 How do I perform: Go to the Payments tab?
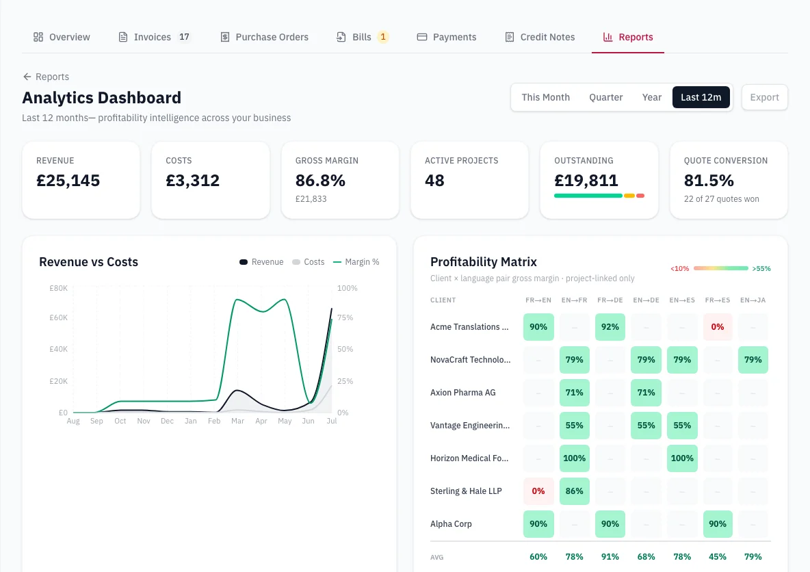click(x=447, y=37)
